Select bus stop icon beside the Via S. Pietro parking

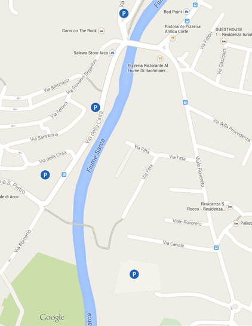click(64, 174)
